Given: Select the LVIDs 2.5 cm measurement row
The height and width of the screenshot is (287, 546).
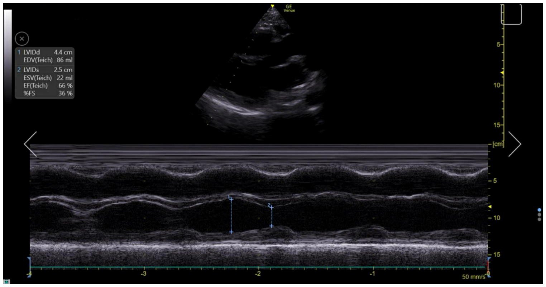Looking at the screenshot, I should tap(45, 70).
